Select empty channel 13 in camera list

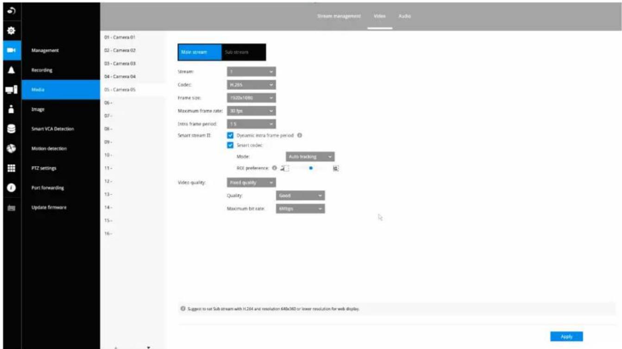click(133, 194)
